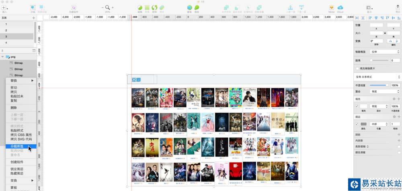Add a new fill with plus button
Screen dimensions: 402x191
coord(399,99)
